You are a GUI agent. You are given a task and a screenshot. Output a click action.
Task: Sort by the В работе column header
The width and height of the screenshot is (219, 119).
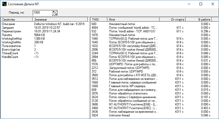coord(198,20)
